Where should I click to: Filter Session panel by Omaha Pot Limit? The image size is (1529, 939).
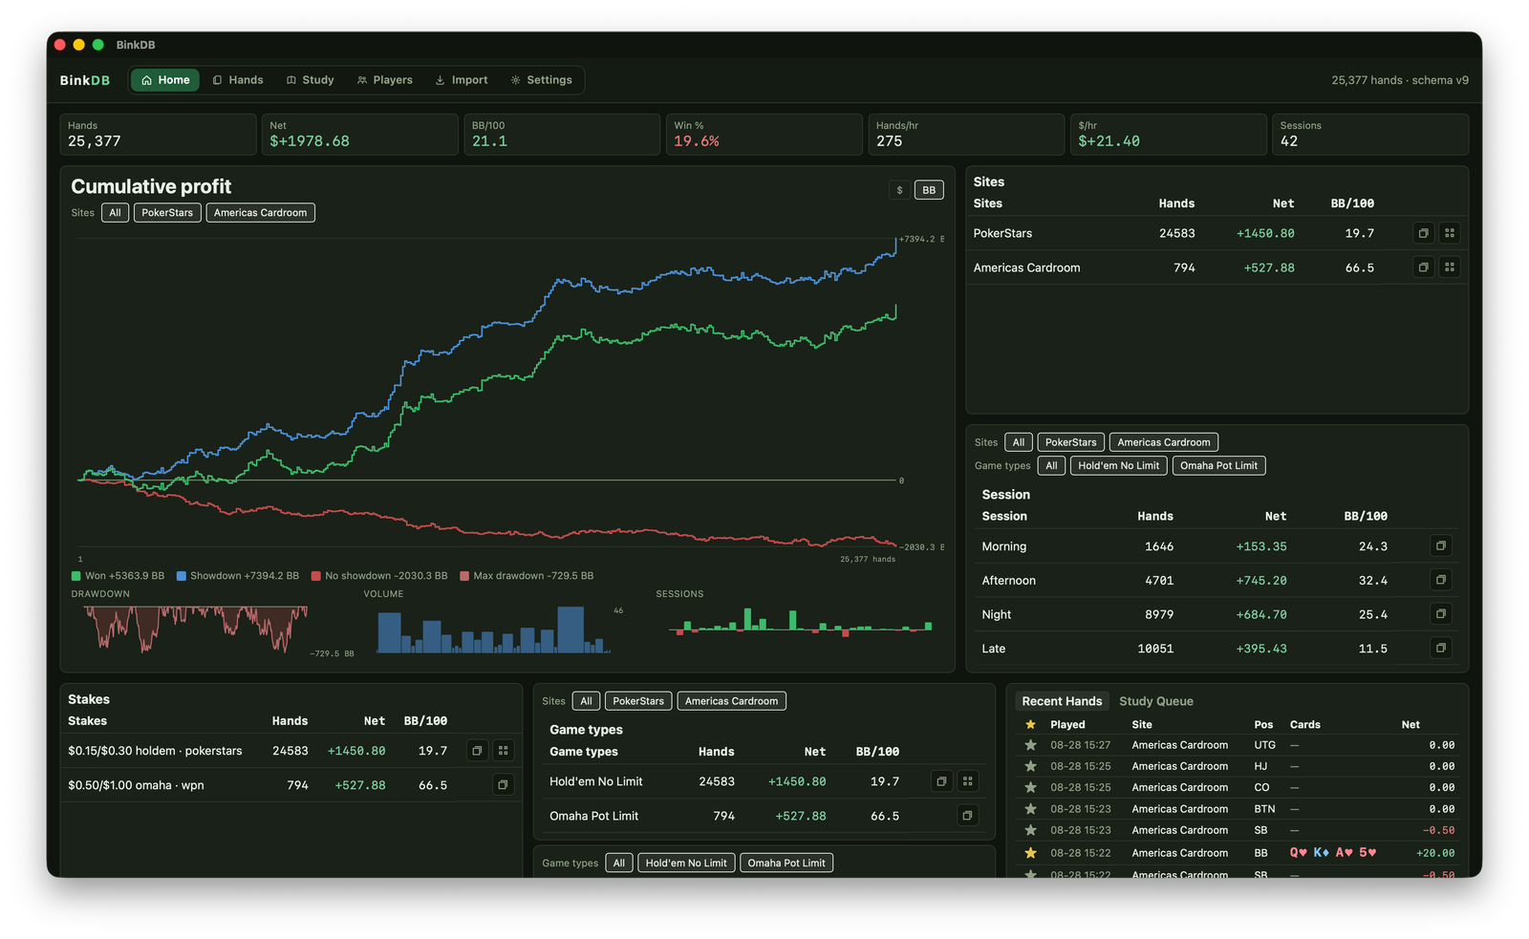point(1218,466)
